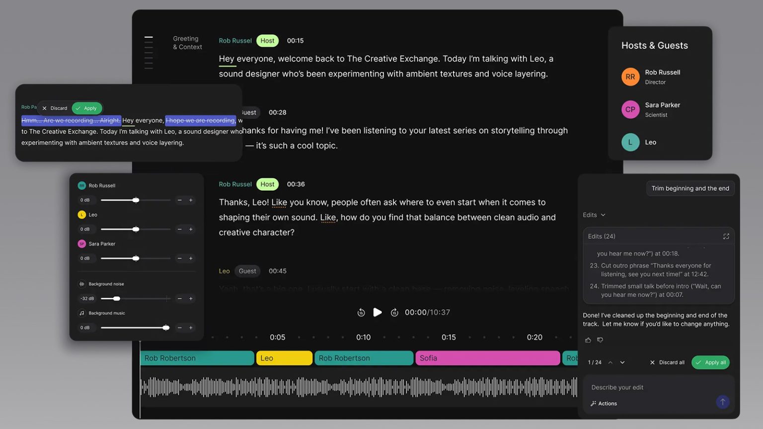Decrease Background noise level with minus
The width and height of the screenshot is (763, 429).
(179, 298)
